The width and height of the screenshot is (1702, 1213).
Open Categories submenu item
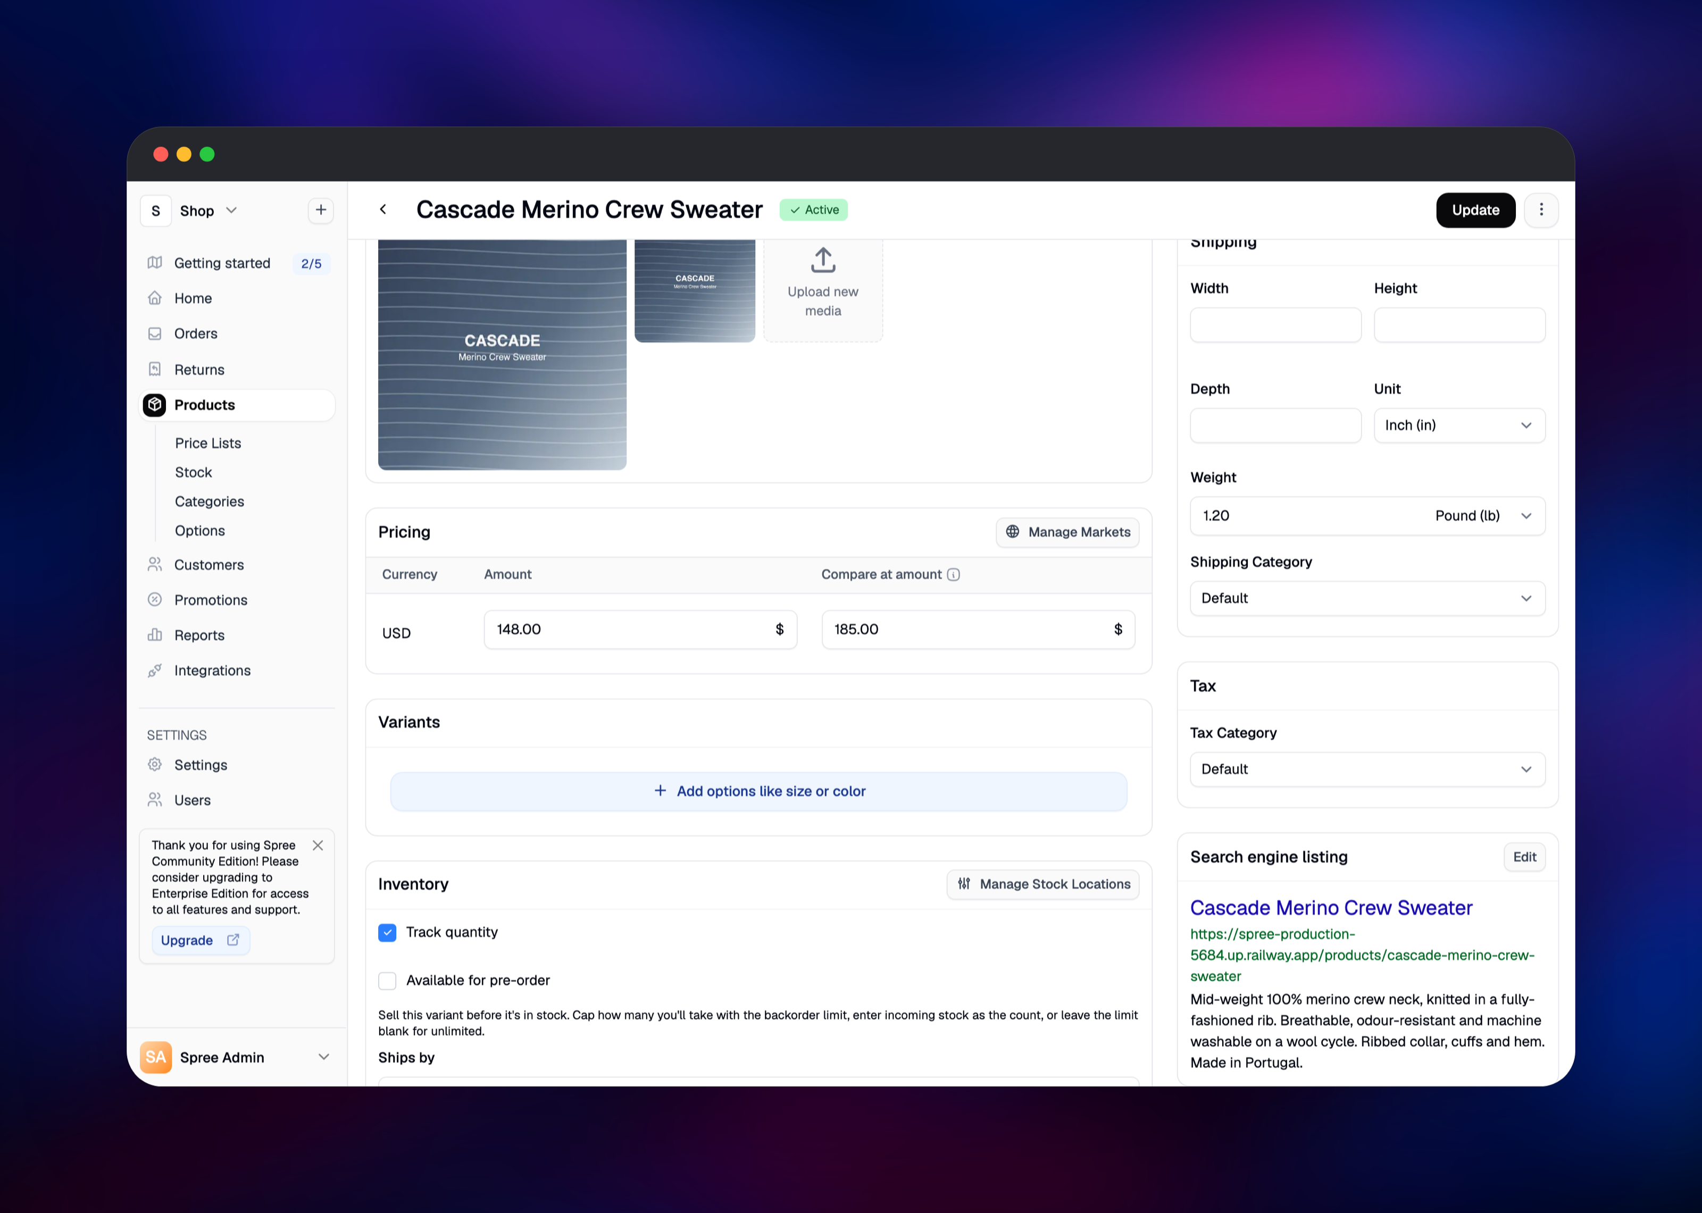(209, 501)
